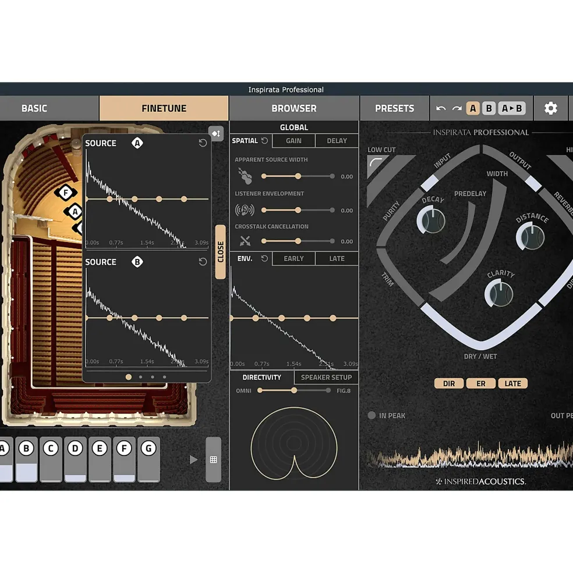Click the listener envelopment ear icon
The height and width of the screenshot is (573, 573).
click(x=245, y=210)
